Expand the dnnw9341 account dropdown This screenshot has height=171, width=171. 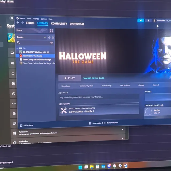164,21
